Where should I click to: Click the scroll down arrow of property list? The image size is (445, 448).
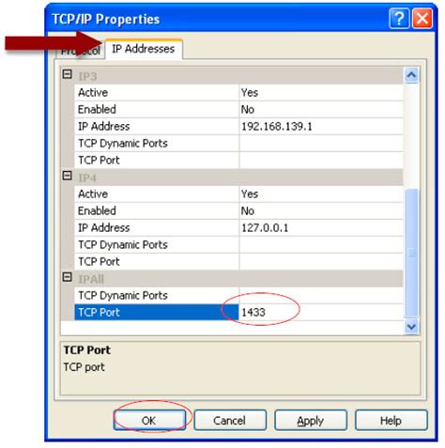tap(411, 327)
